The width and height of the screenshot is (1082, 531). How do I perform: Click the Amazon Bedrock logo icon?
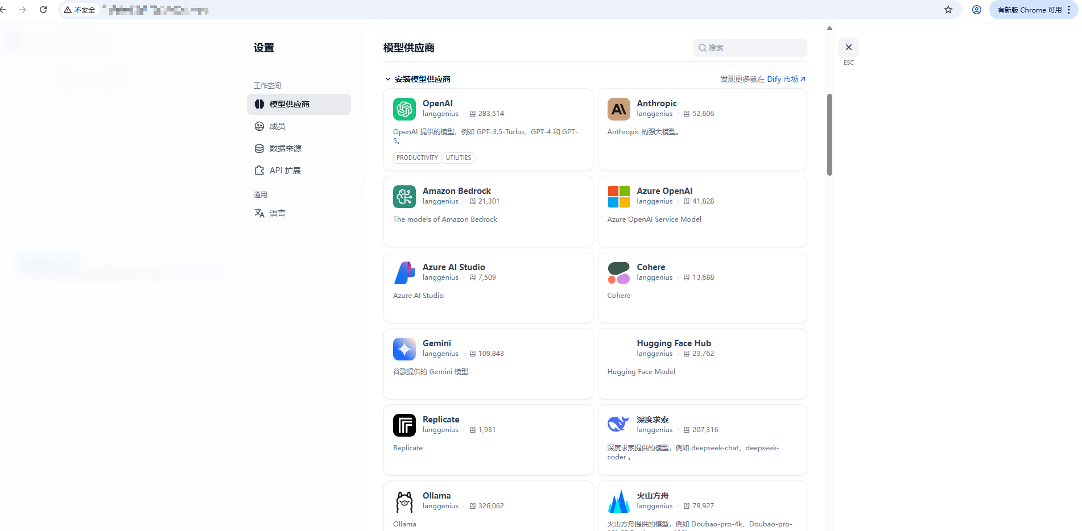404,197
